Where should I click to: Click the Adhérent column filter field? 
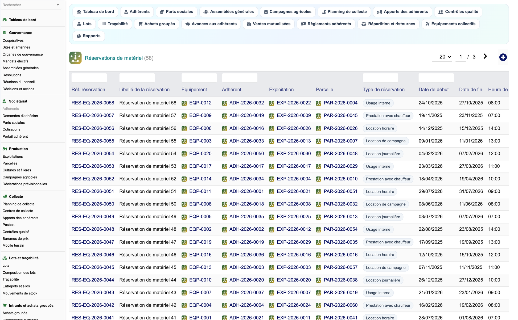pyautogui.click(x=240, y=78)
